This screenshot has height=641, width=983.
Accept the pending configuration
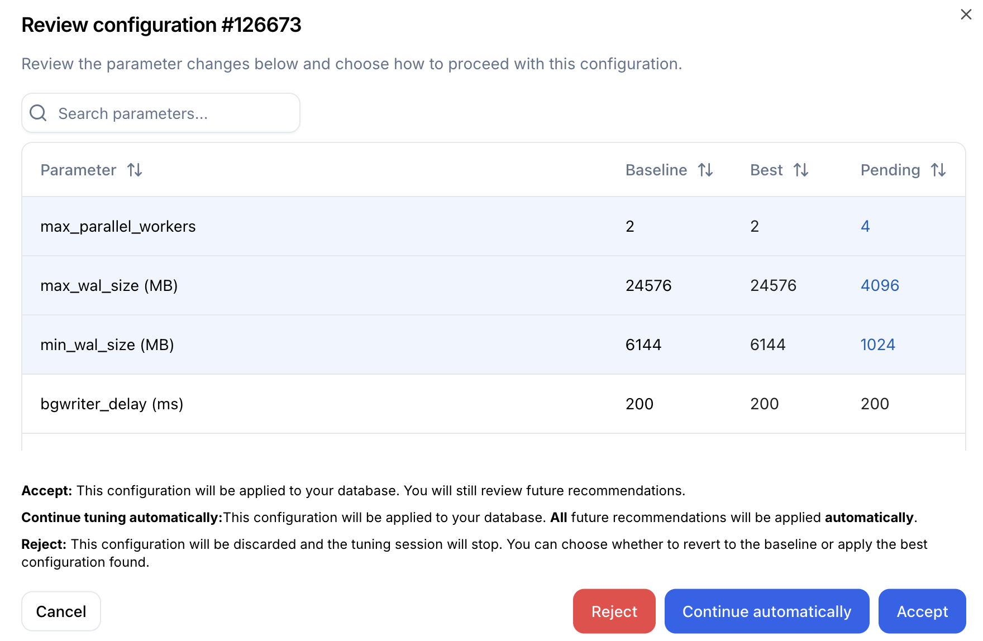[922, 611]
